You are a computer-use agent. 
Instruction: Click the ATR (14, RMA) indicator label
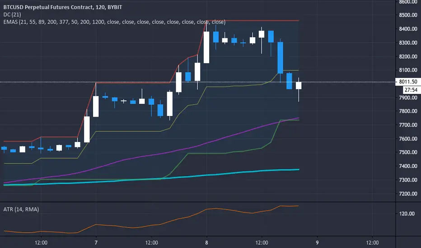coord(21,209)
